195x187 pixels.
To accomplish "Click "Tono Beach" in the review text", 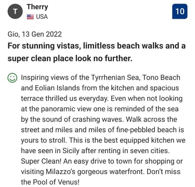I will pyautogui.click(x=161, y=77).
